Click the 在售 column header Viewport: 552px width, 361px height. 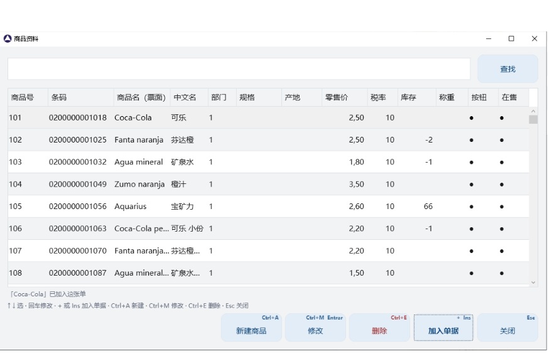point(514,97)
